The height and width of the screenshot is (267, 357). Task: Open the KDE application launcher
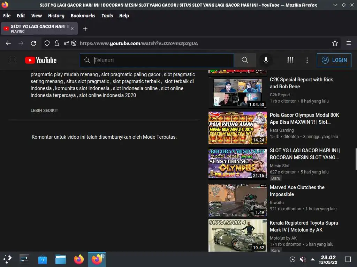[x=7, y=259]
